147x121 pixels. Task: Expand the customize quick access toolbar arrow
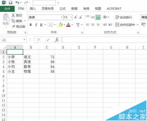pos(58,3)
